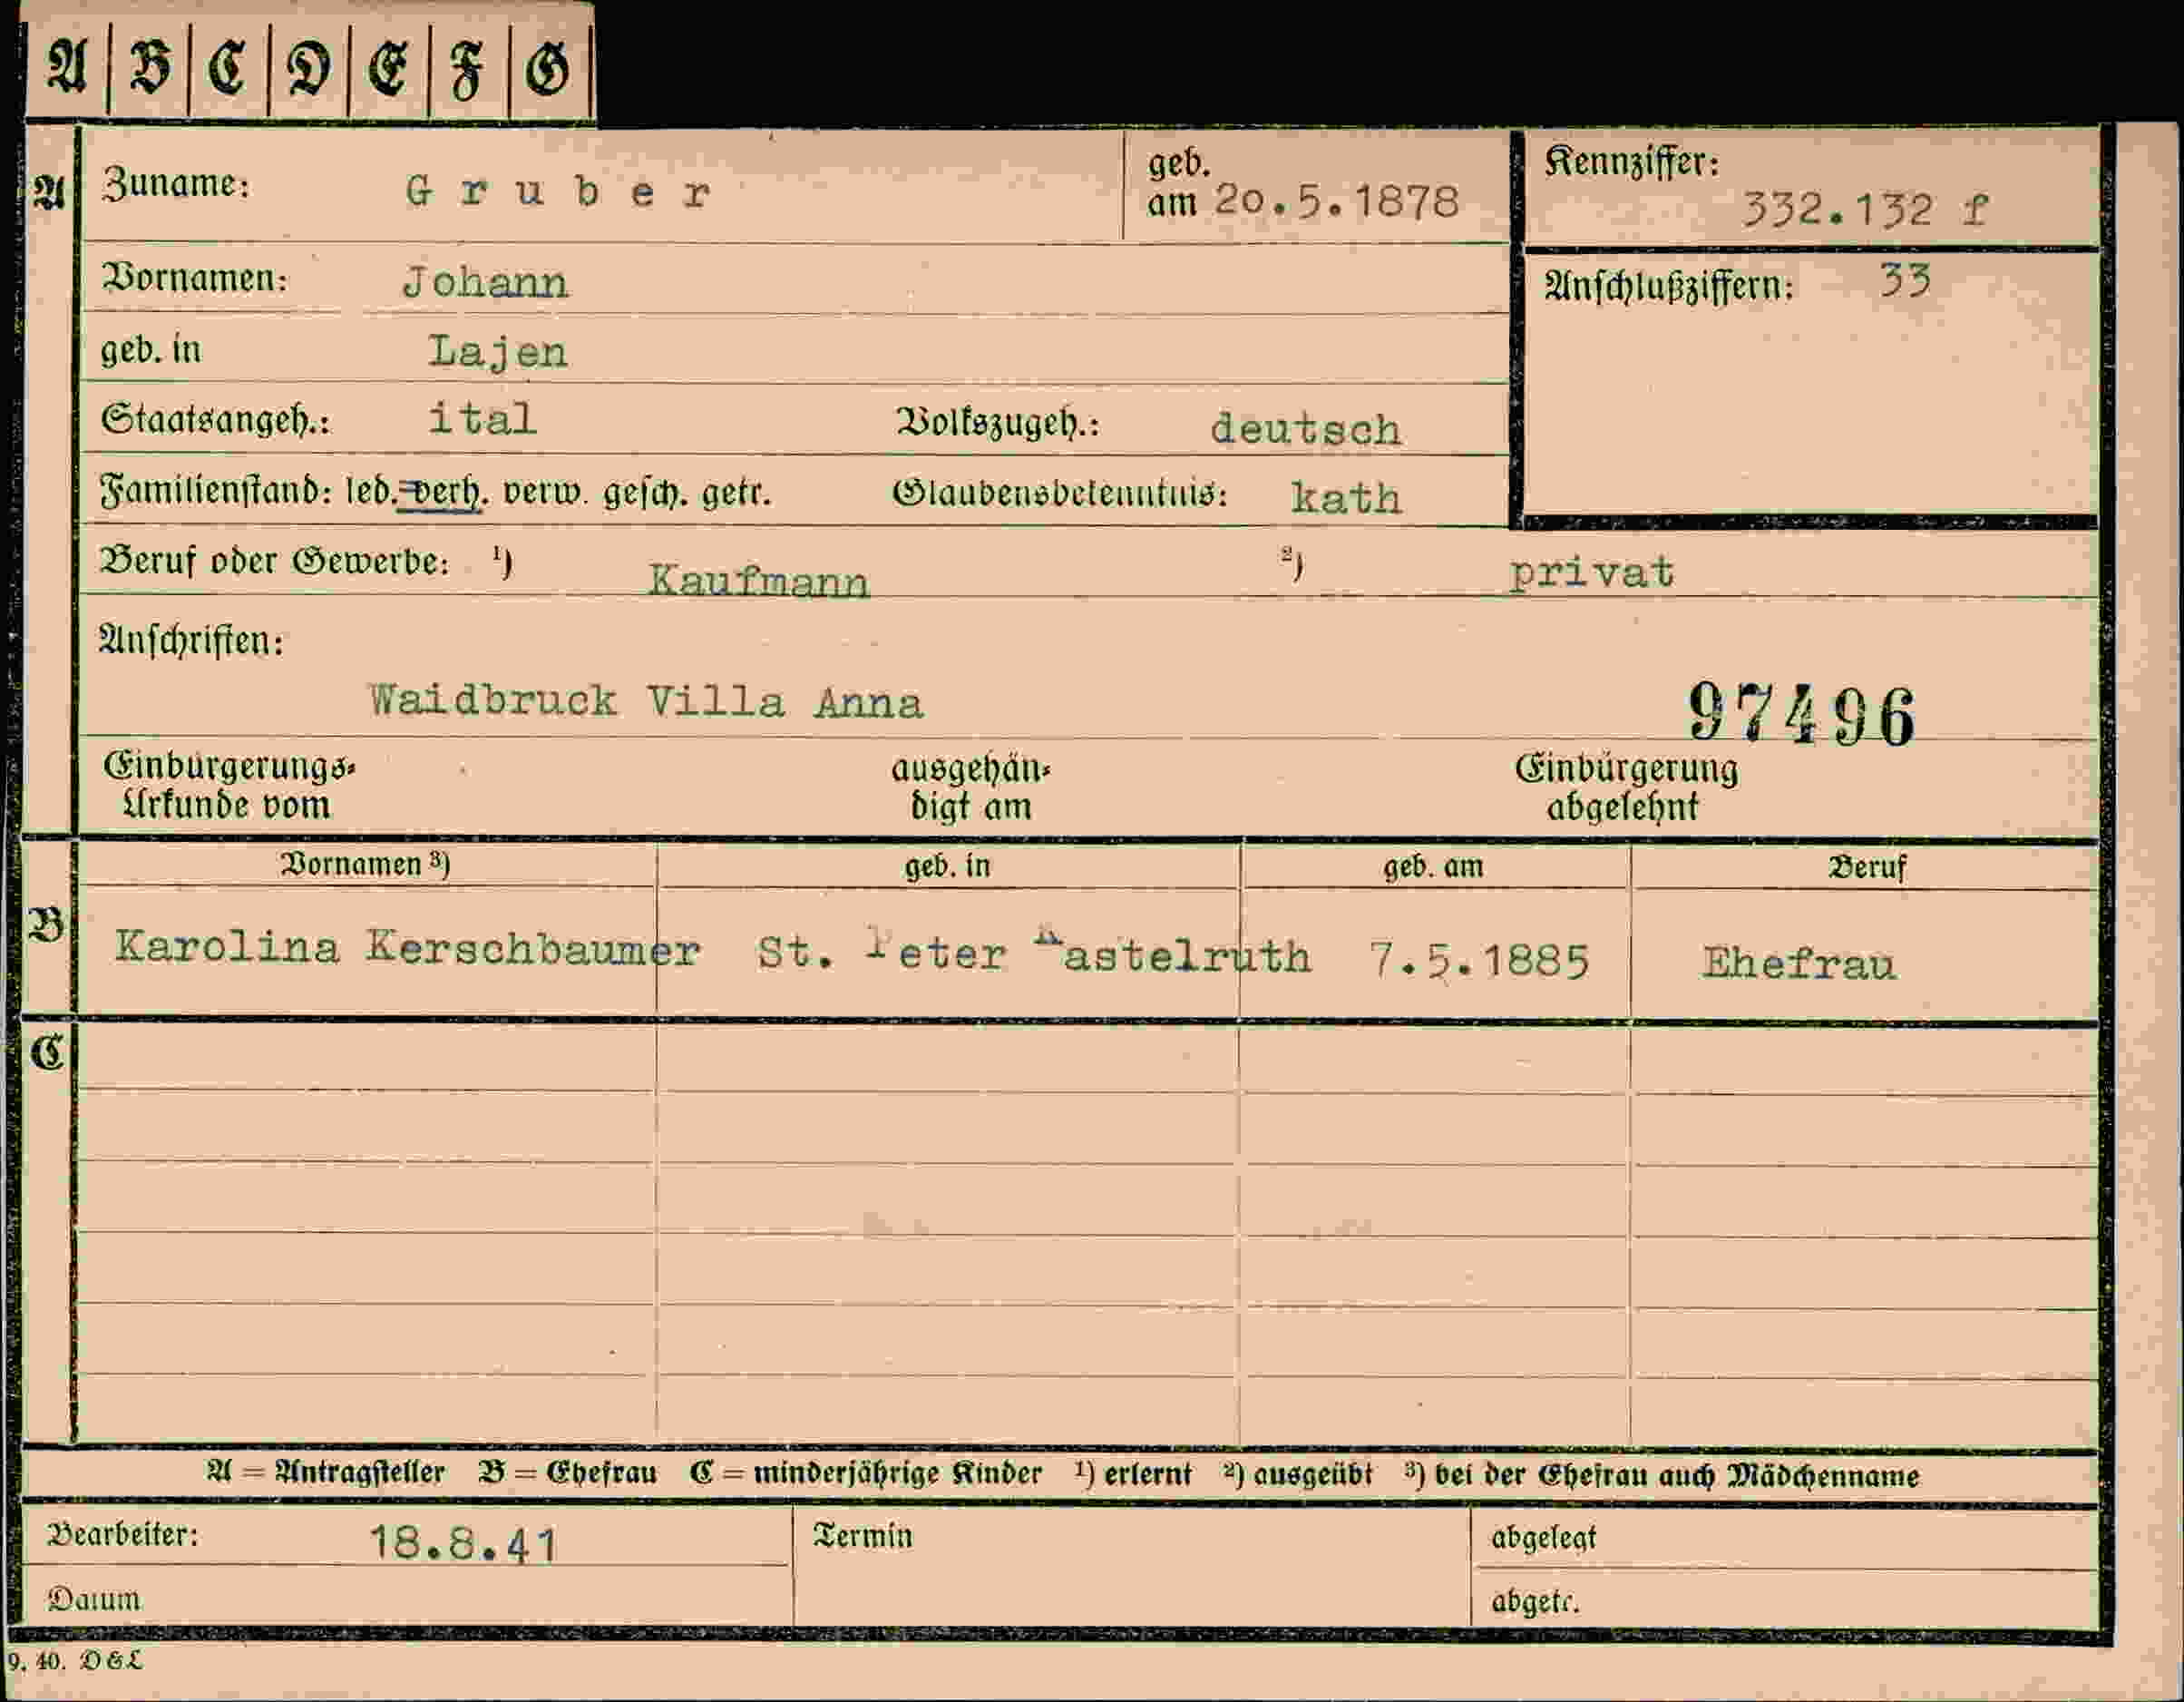Image resolution: width=2184 pixels, height=1702 pixels.
Task: Click the section B row marker
Action: [x=47, y=925]
